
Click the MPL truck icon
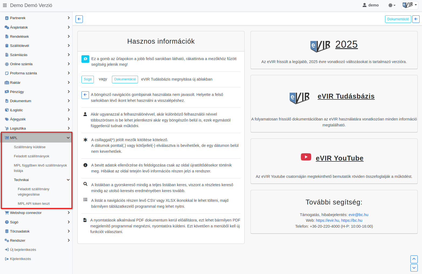(x=7, y=138)
